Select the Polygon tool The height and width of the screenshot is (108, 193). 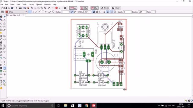[5, 68]
